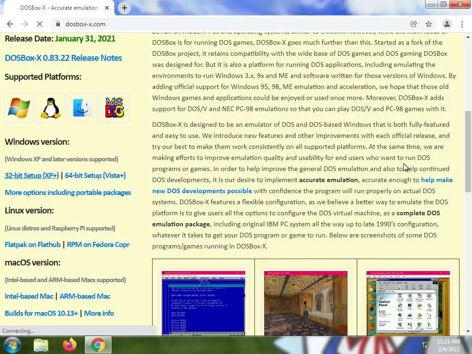Image resolution: width=472 pixels, height=354 pixels.
Task: Open the 3D game room screenshot
Action: (306, 303)
